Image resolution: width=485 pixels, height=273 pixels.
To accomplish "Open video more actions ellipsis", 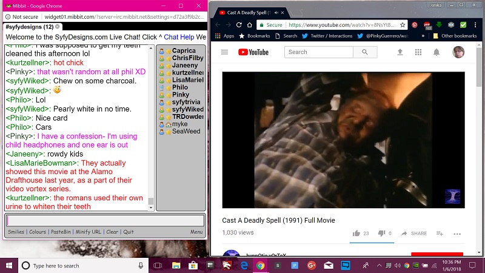I will coord(457,234).
